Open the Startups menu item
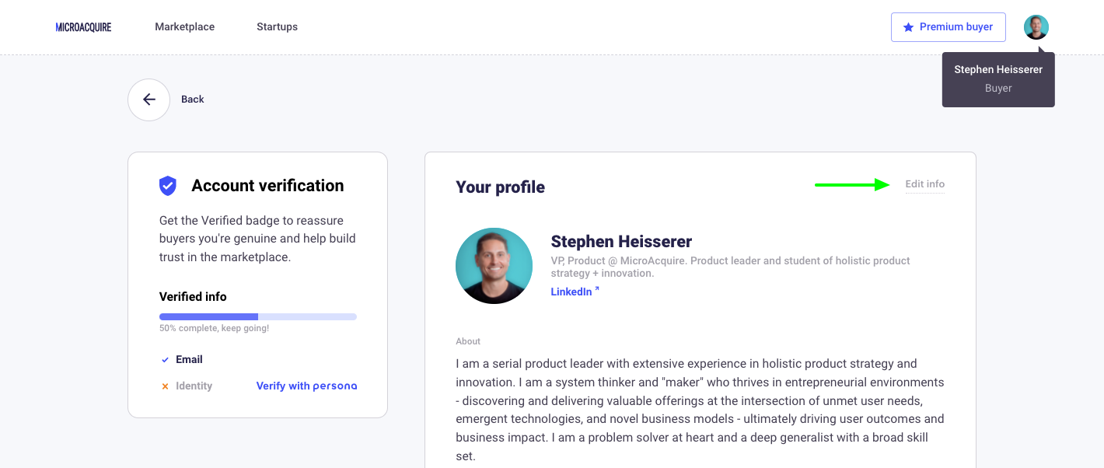Screen dimensions: 1104x468 click(x=277, y=26)
